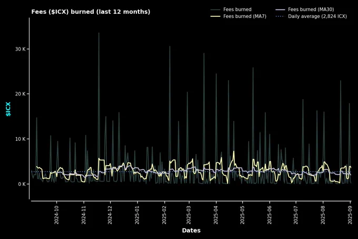Image resolution: width=358 pixels, height=239 pixels.
Task: Click the "30 K" y-axis tick label
Action: point(21,49)
